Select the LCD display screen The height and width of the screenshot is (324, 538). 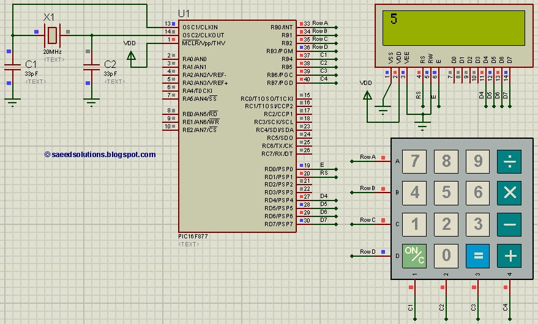454,28
